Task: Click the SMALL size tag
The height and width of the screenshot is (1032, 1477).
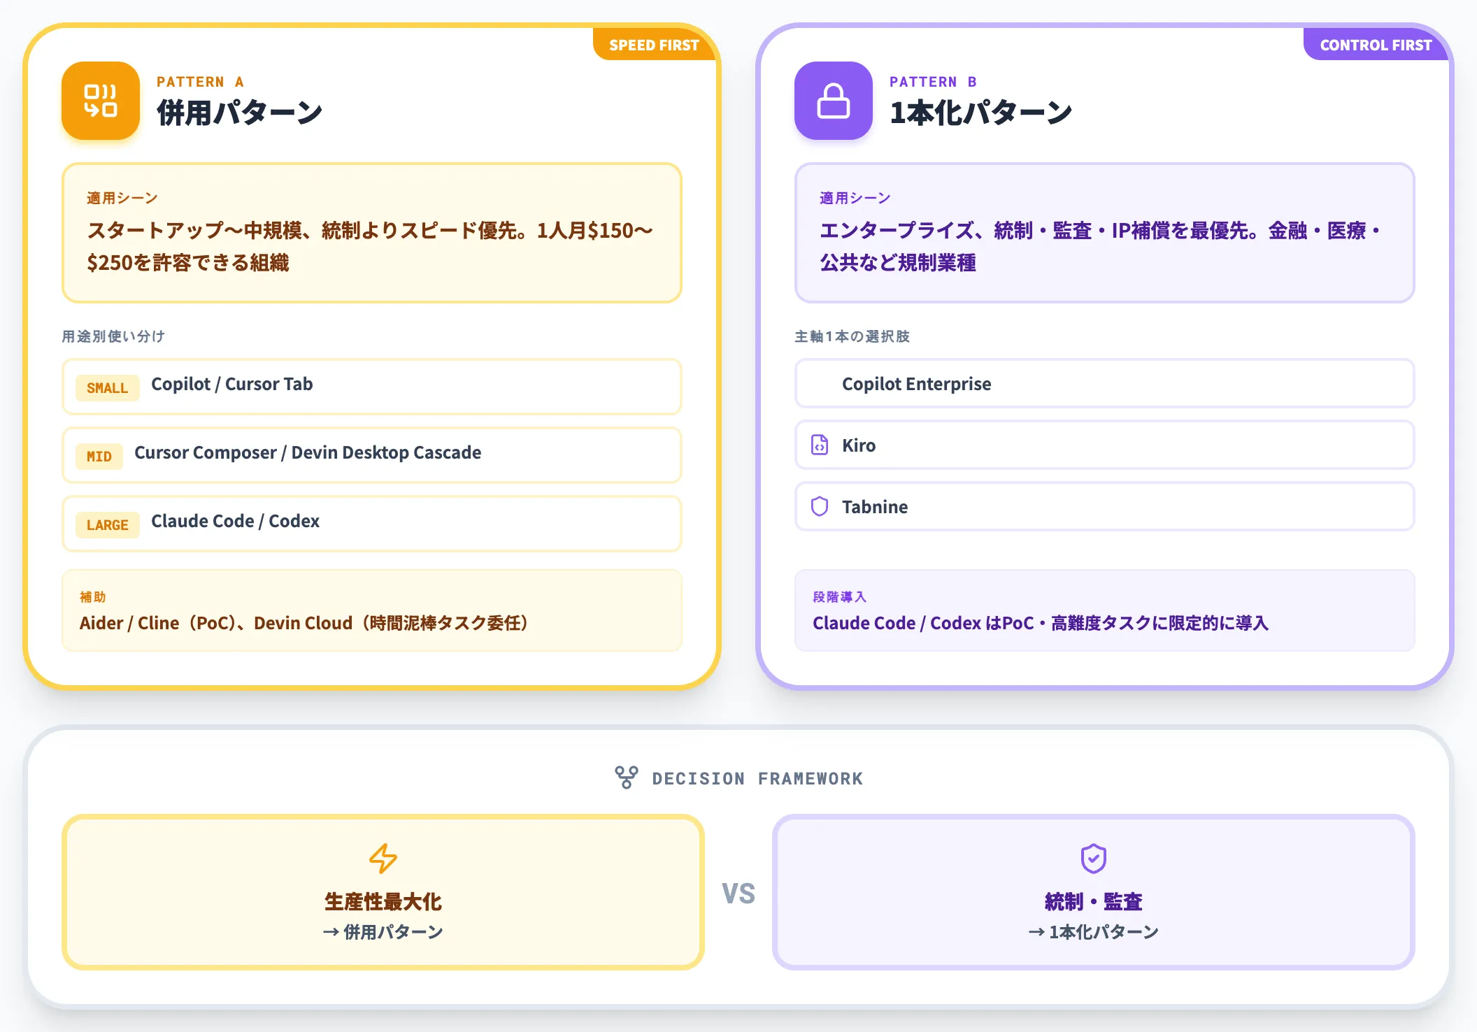Action: point(108,388)
